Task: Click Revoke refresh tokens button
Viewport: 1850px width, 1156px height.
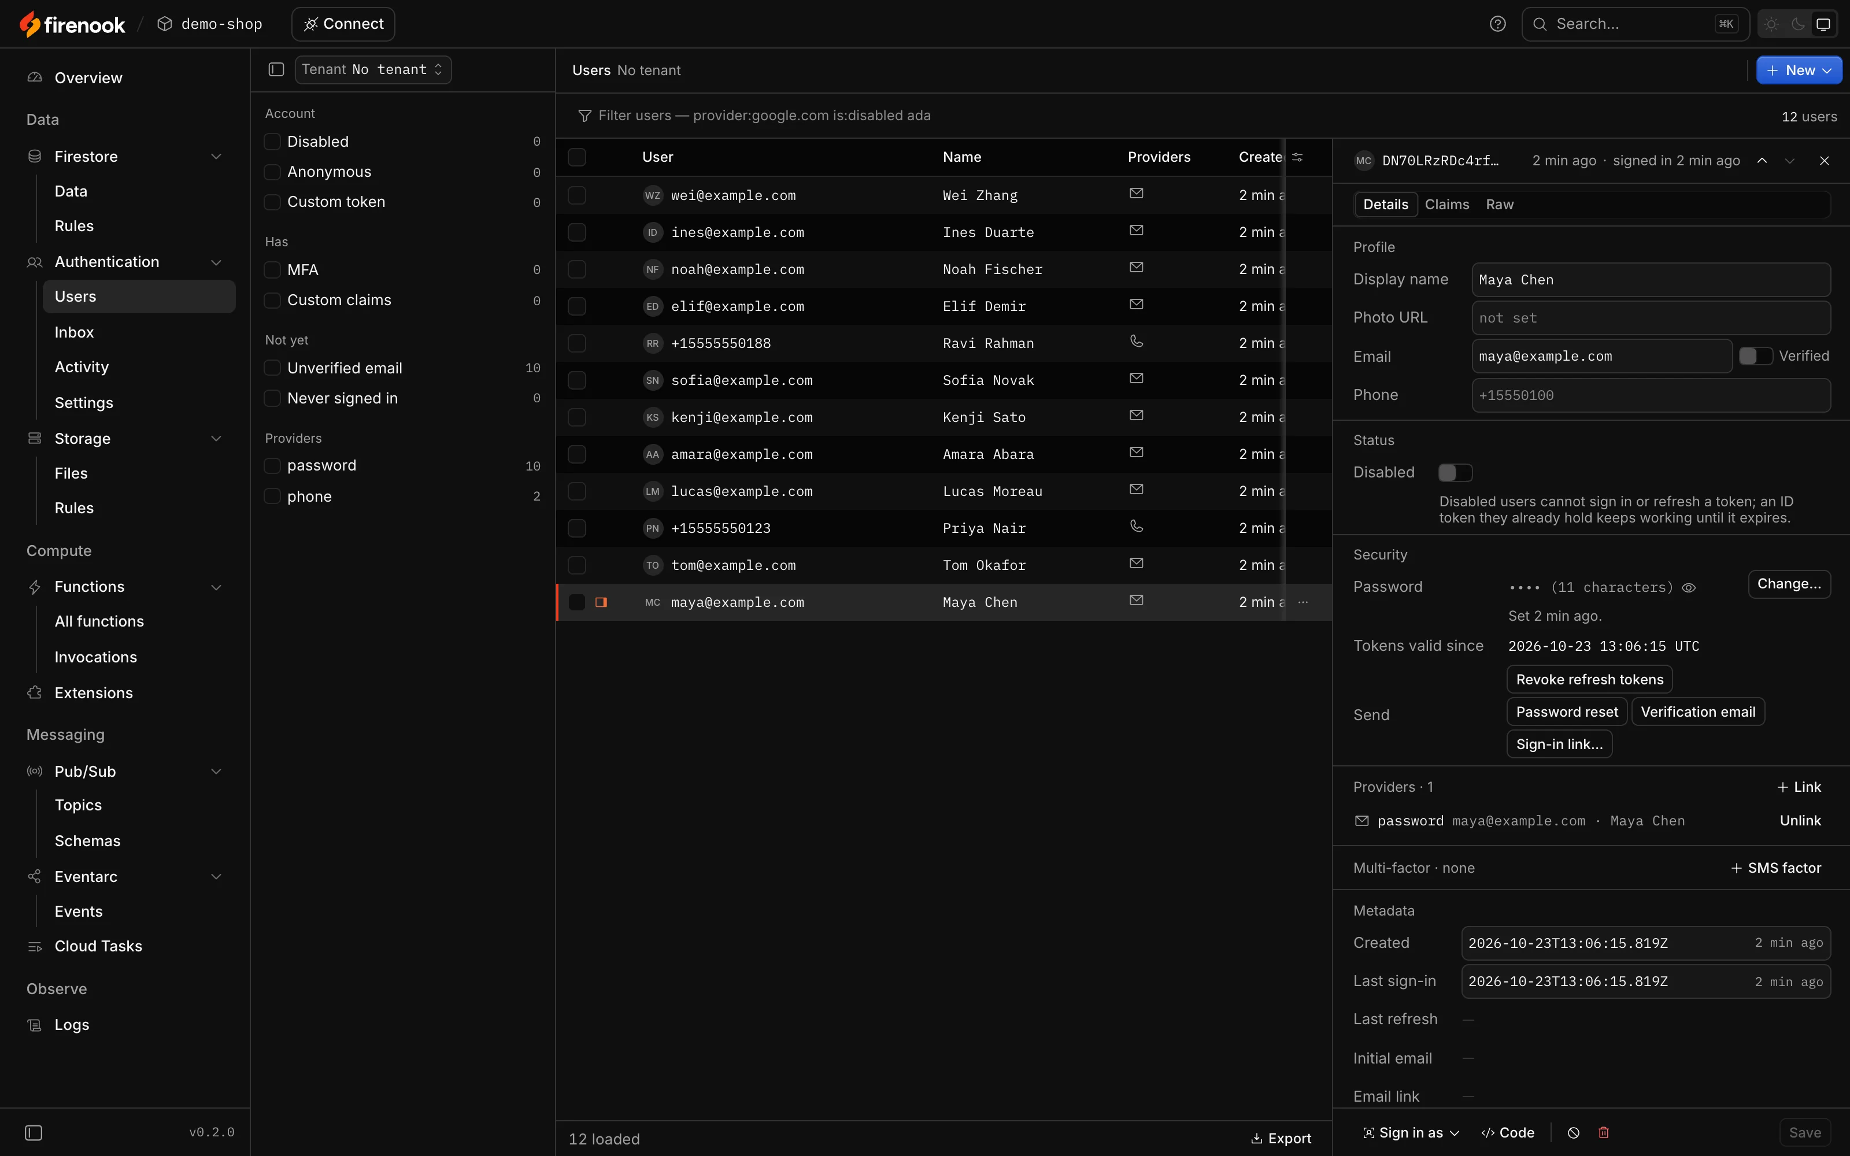Action: tap(1589, 679)
